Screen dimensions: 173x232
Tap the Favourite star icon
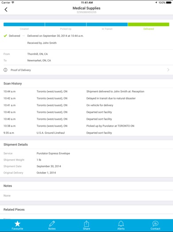click(x=17, y=224)
